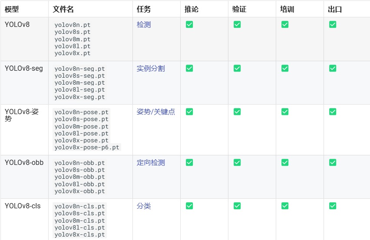
Task: Open the 定向检测 task link
Action: pyautogui.click(x=151, y=162)
